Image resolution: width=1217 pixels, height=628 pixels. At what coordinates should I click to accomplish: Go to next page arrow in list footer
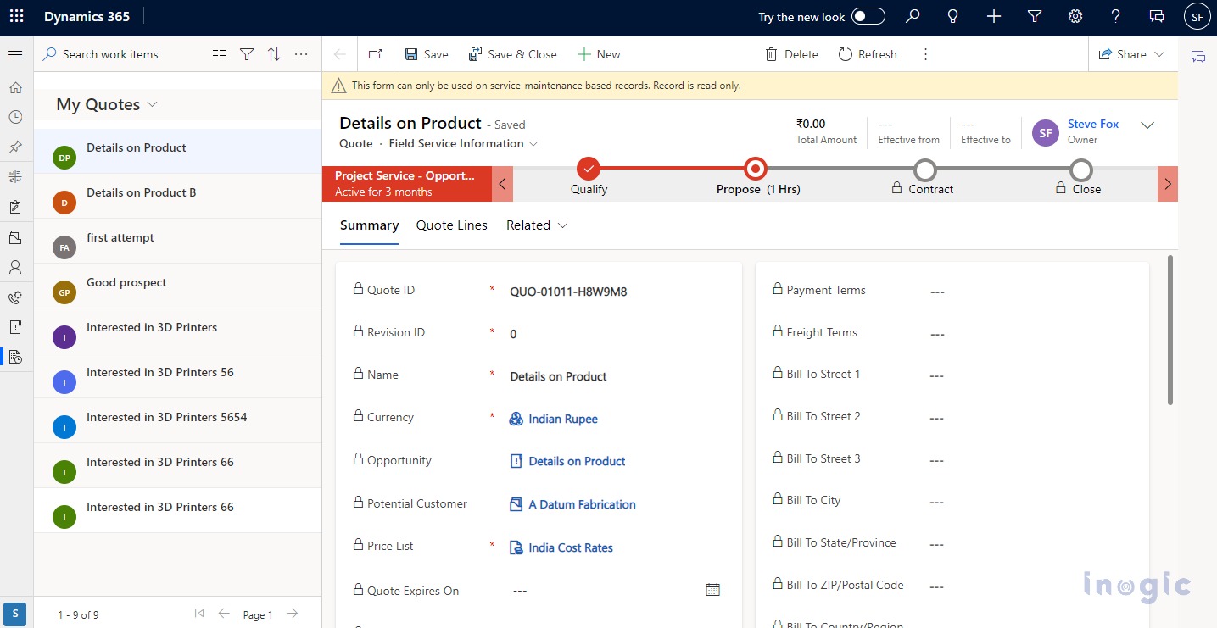(x=292, y=614)
